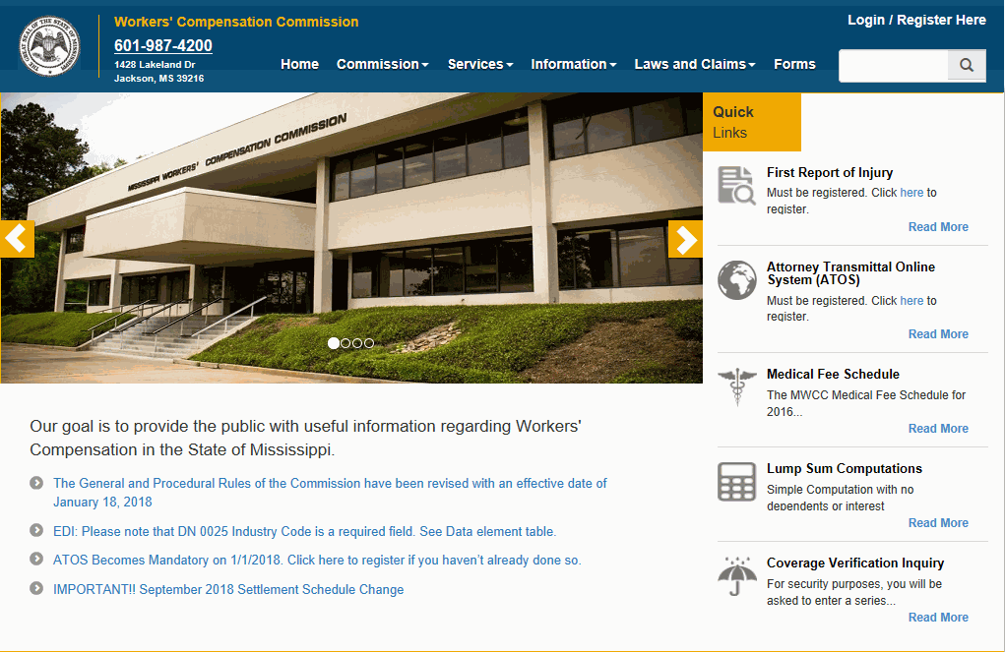Image resolution: width=1005 pixels, height=652 pixels.
Task: Click the 1428 Lakeland Dr address text
Action: click(x=158, y=71)
